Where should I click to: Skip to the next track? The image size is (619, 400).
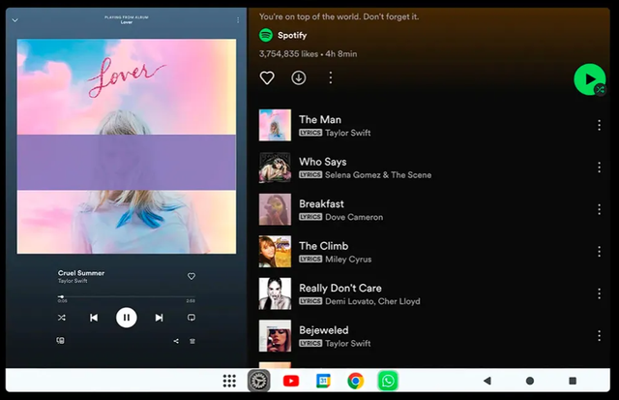tap(159, 318)
